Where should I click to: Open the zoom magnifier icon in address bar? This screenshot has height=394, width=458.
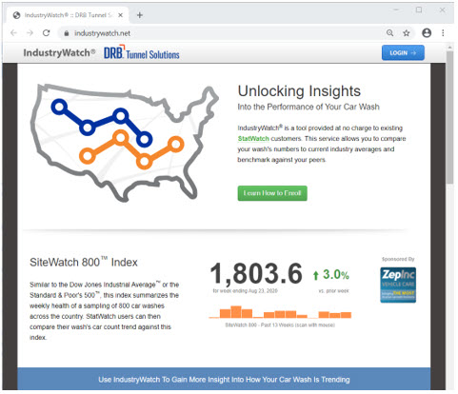point(389,33)
